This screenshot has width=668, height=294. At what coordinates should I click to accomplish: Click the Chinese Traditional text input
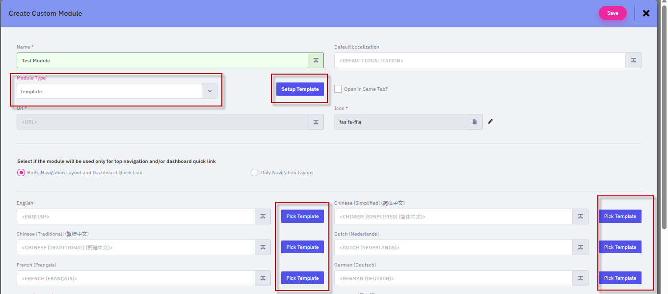pyautogui.click(x=135, y=247)
